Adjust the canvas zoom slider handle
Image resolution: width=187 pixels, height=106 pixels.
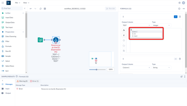(96, 70)
